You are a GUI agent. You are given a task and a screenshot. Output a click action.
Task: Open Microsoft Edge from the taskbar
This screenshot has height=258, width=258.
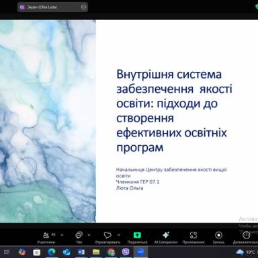tap(52, 252)
